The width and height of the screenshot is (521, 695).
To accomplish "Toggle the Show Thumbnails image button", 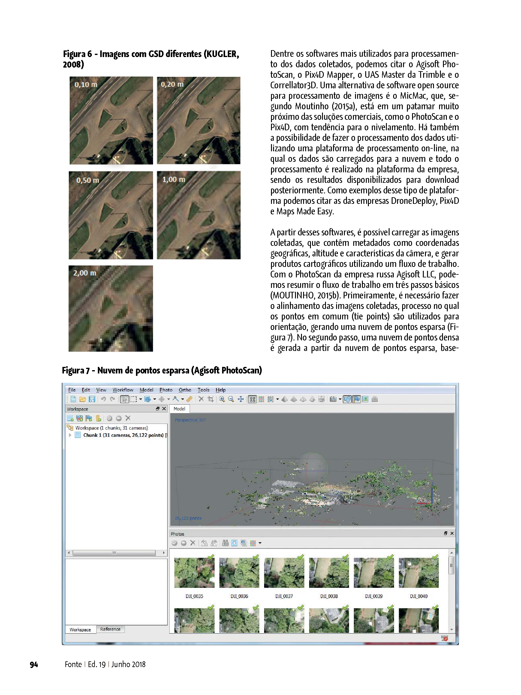I will click(365, 399).
